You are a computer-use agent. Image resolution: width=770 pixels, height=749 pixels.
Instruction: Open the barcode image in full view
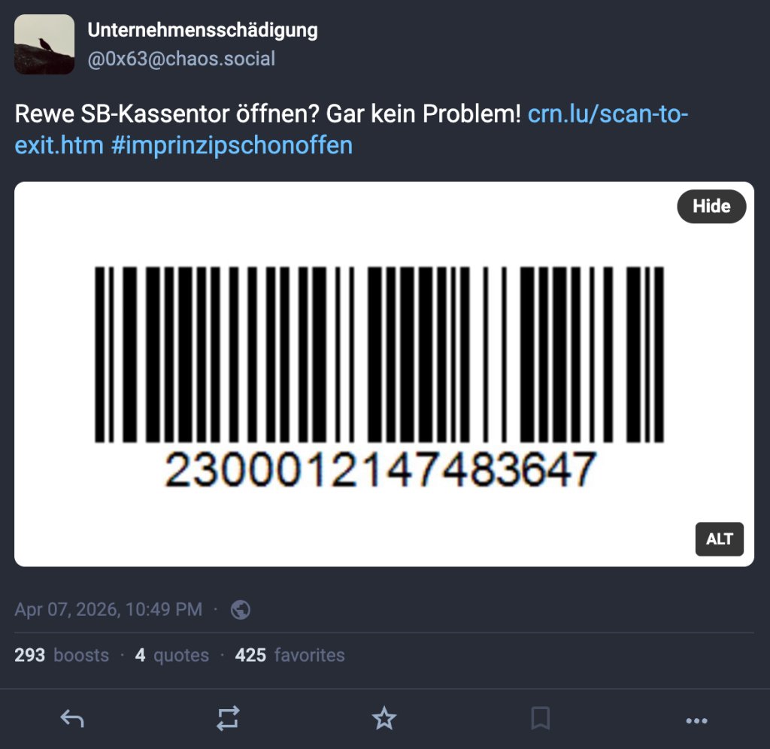(384, 374)
